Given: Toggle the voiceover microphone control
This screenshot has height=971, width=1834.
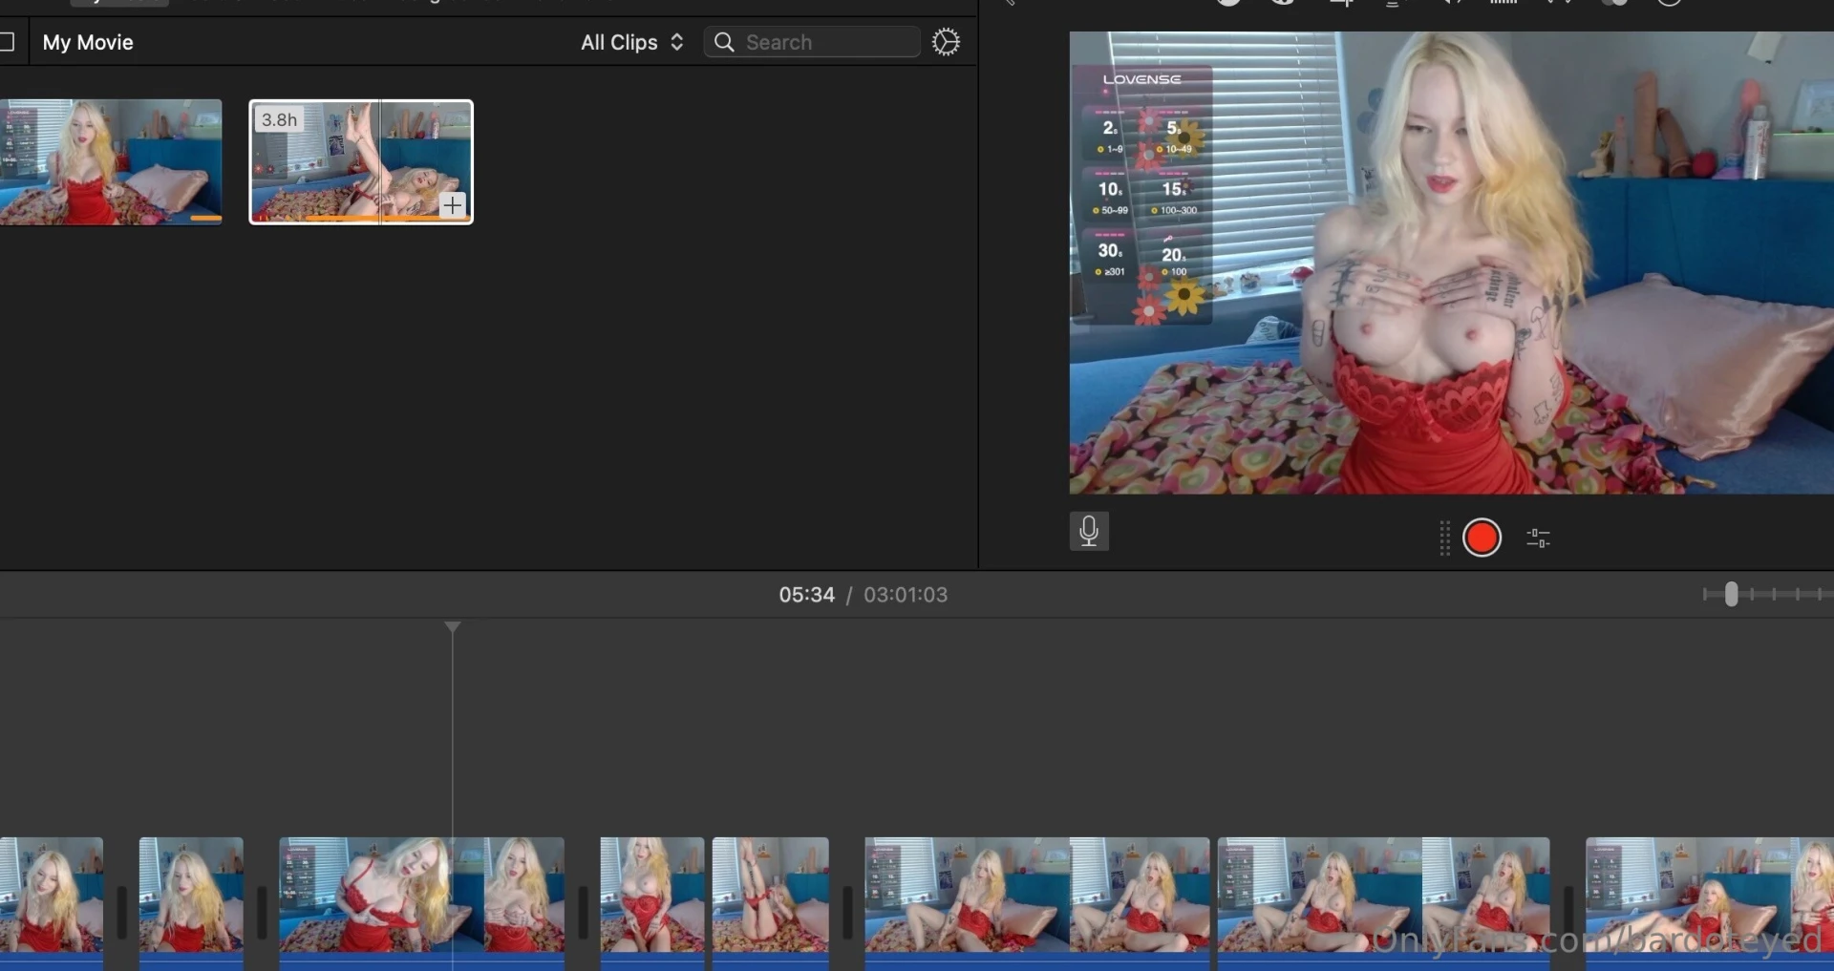Looking at the screenshot, I should tap(1089, 531).
